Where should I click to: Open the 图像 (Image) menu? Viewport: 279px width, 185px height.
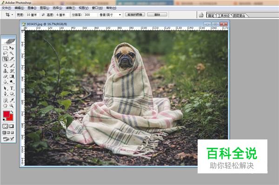(32, 8)
